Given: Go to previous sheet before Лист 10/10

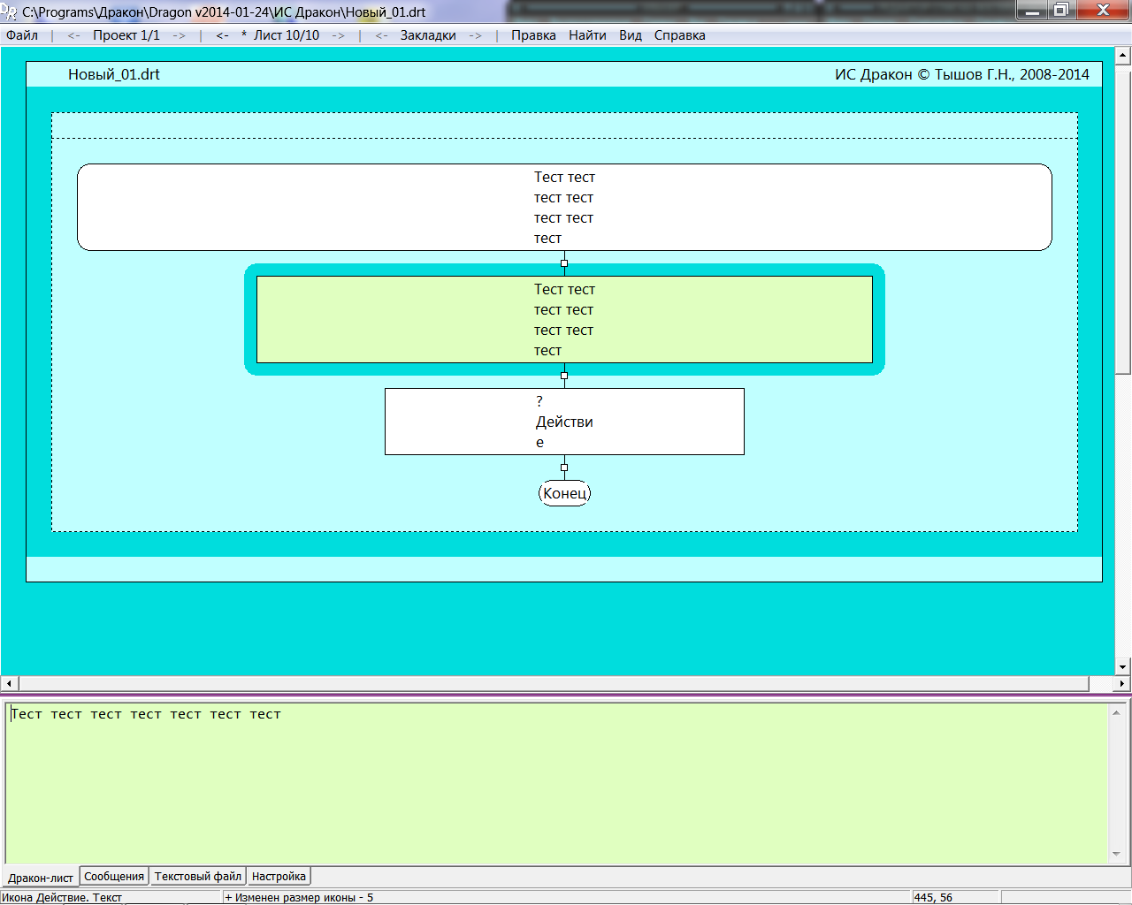Looking at the screenshot, I should 222,35.
